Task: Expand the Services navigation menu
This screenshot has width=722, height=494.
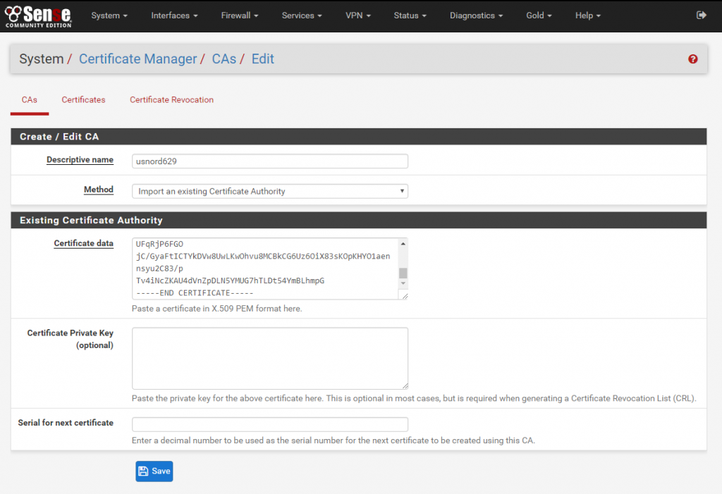Action: point(302,16)
